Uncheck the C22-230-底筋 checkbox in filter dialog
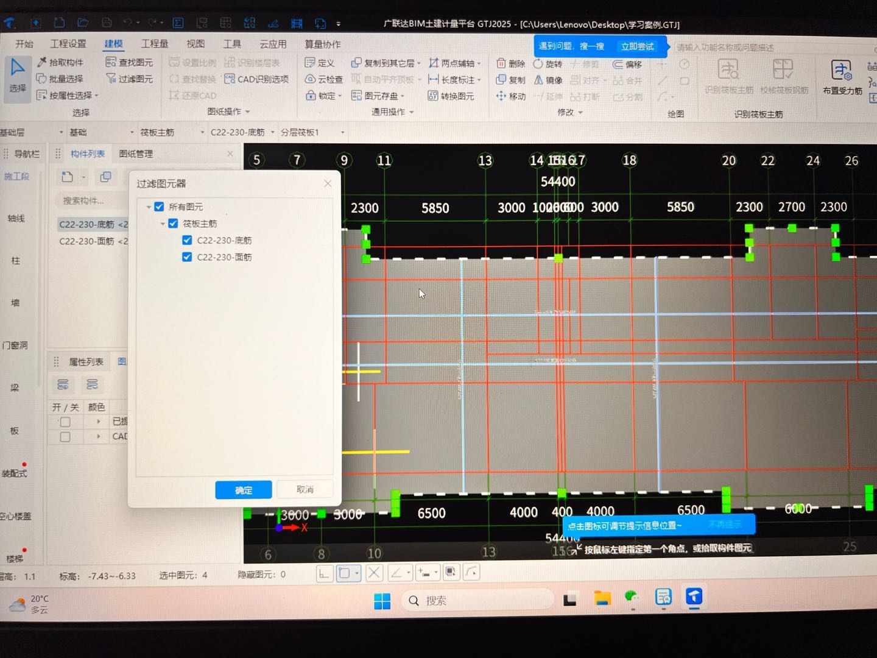Viewport: 877px width, 658px height. click(187, 240)
